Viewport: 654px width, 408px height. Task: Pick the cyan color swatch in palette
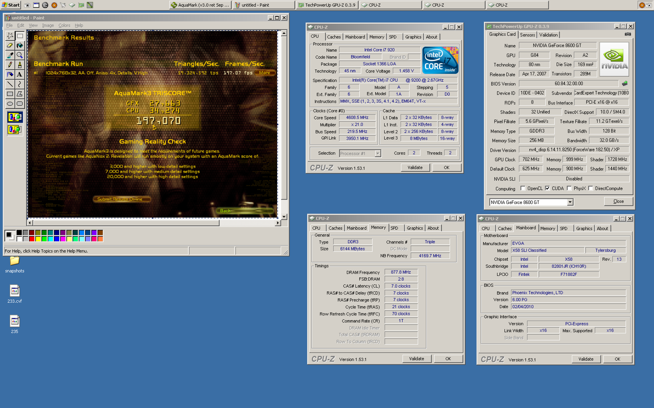coord(50,239)
